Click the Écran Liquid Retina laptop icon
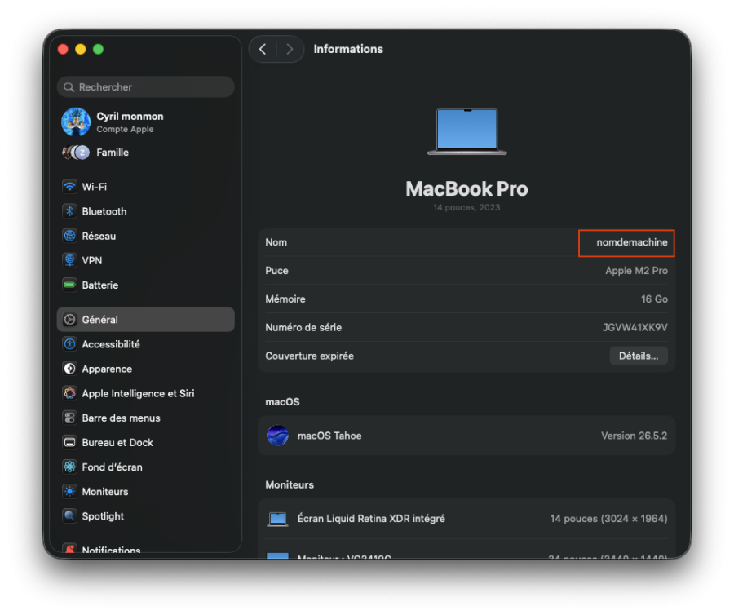Image resolution: width=734 pixels, height=615 pixels. click(277, 519)
